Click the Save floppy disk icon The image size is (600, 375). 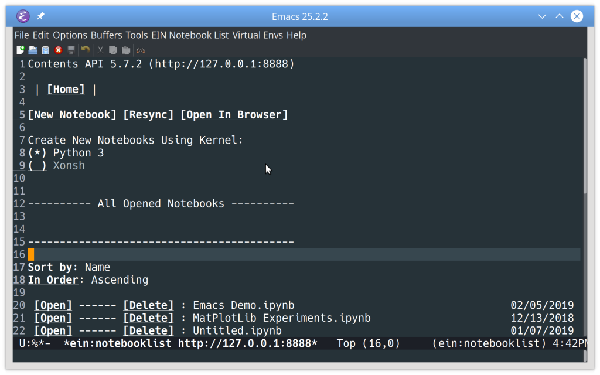[71, 50]
